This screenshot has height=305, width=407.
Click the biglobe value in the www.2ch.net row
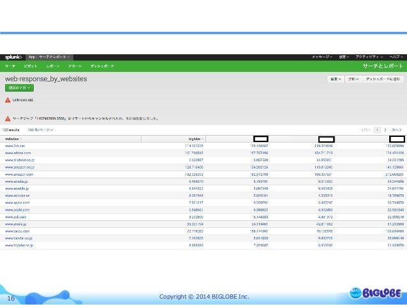click(194, 146)
